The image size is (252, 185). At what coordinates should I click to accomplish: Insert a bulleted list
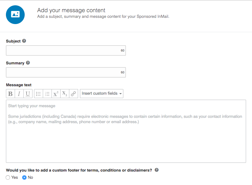39,94
